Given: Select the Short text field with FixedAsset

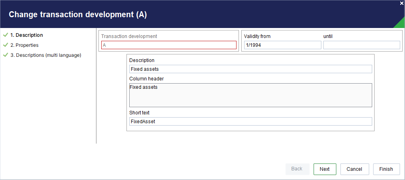Looking at the screenshot, I should [x=251, y=121].
